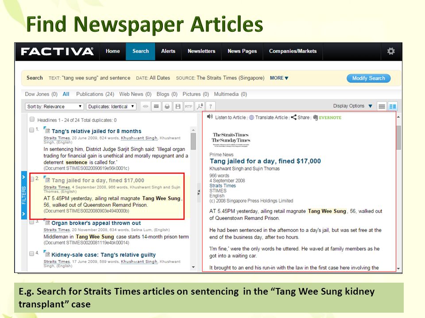The image size is (425, 318).
Task: Open the settings gear in Factiva header
Action: (x=390, y=51)
